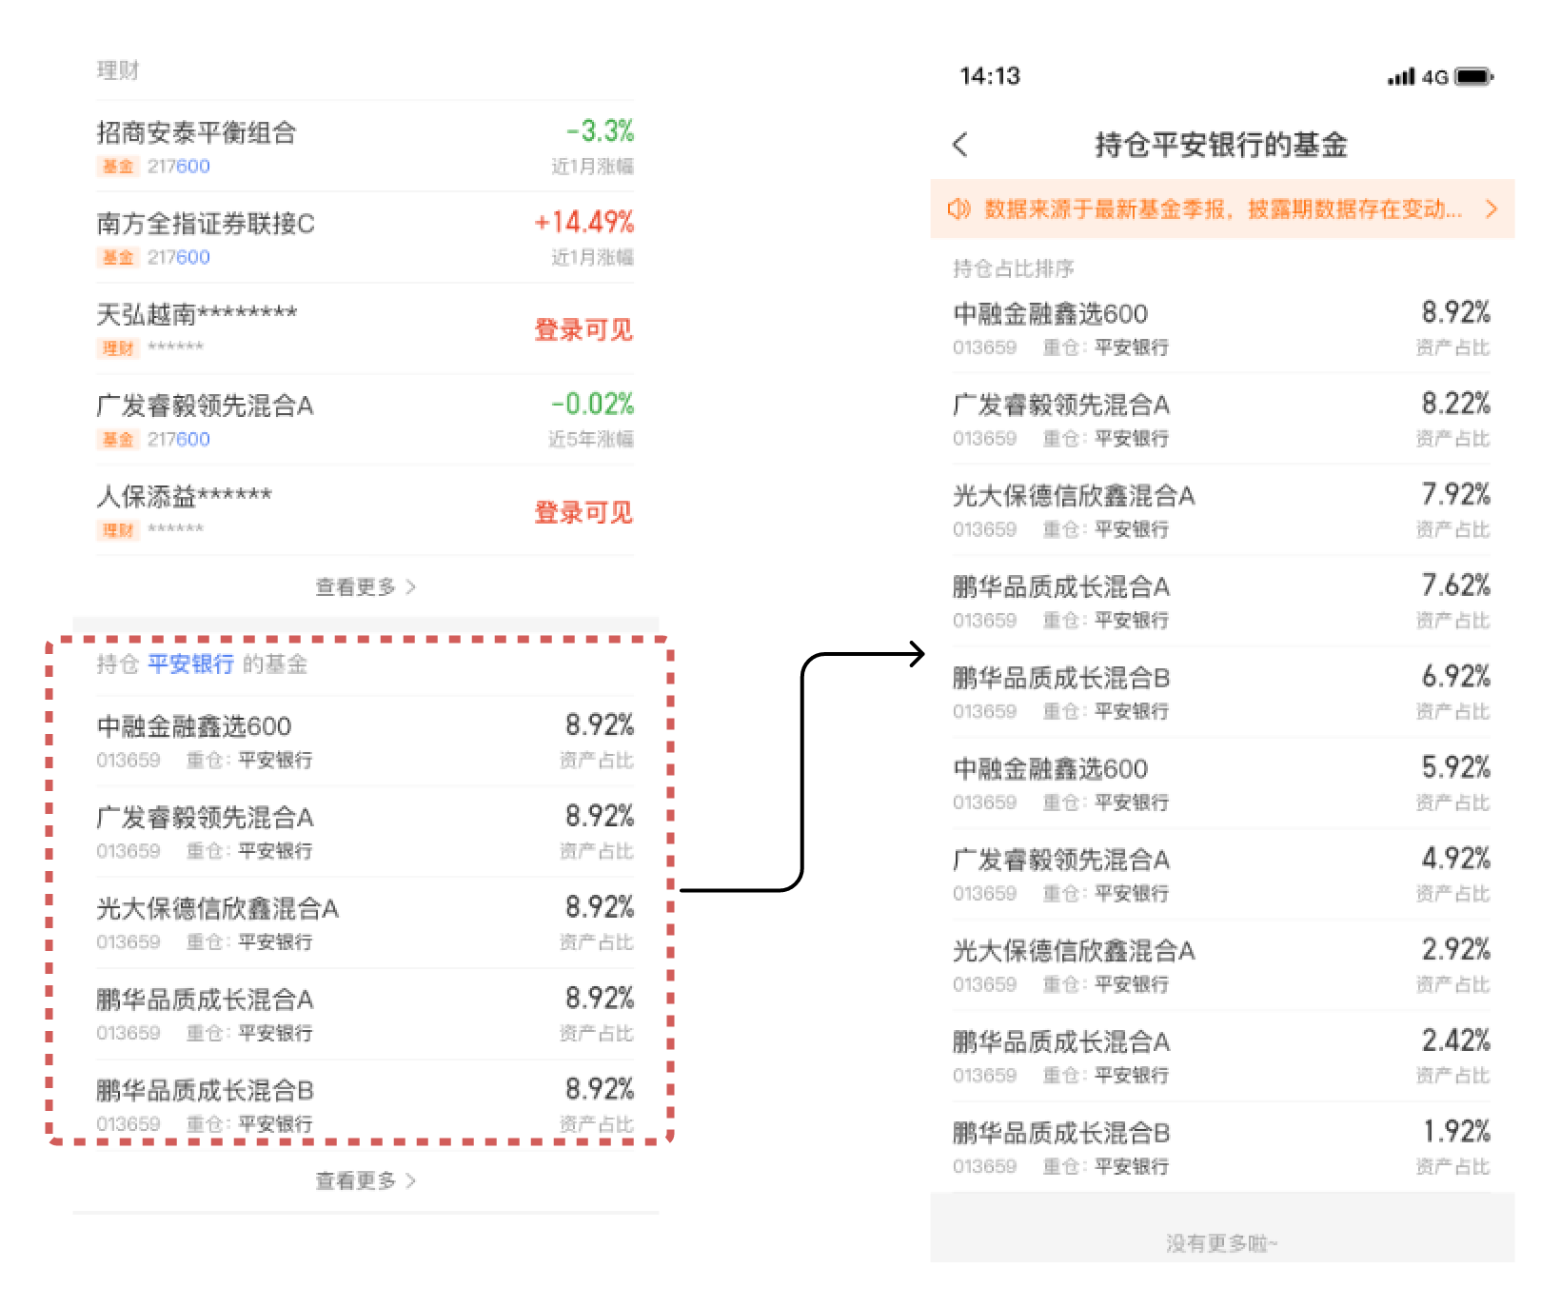Viewport: 1561px width, 1308px height.
Task: Tap 查看更多 under the 理财 list
Action: click(x=366, y=586)
